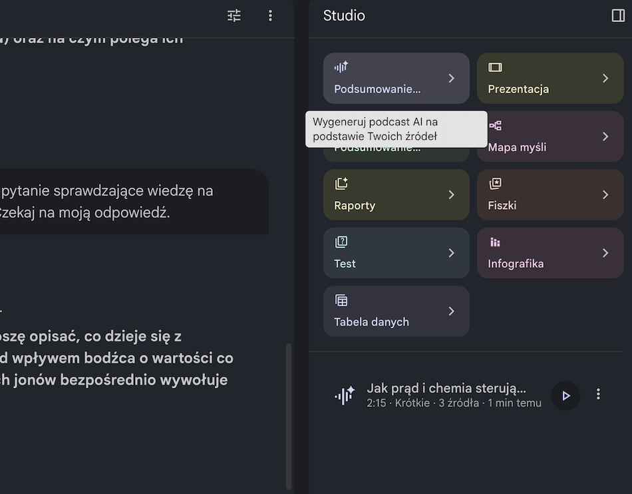Click the Prezentacja slide icon
This screenshot has height=494, width=632.
495,67
